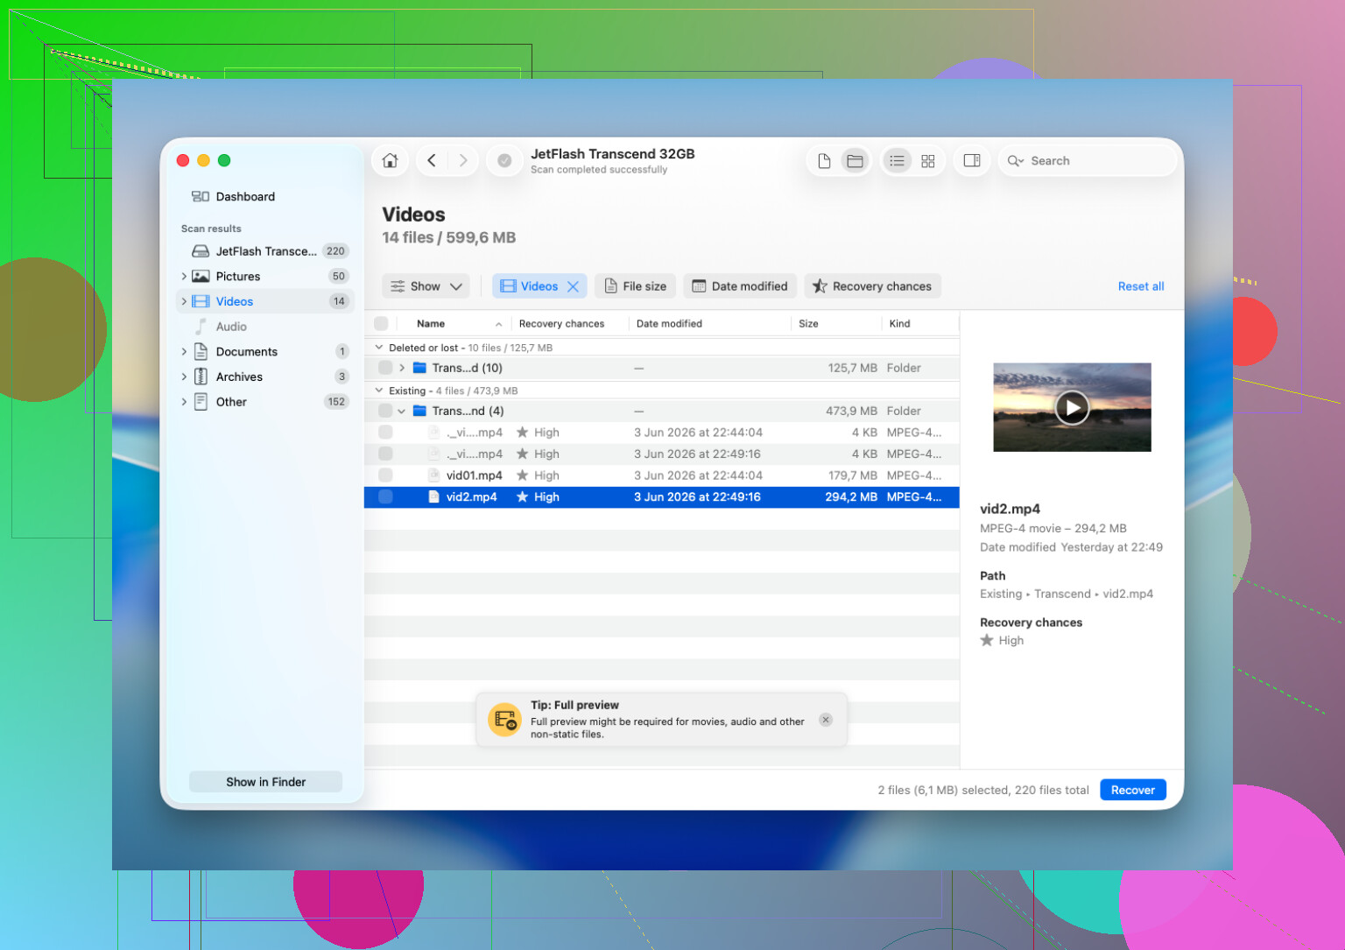Click the Full preview tip icon
Screen dimensions: 1345x950
504,720
